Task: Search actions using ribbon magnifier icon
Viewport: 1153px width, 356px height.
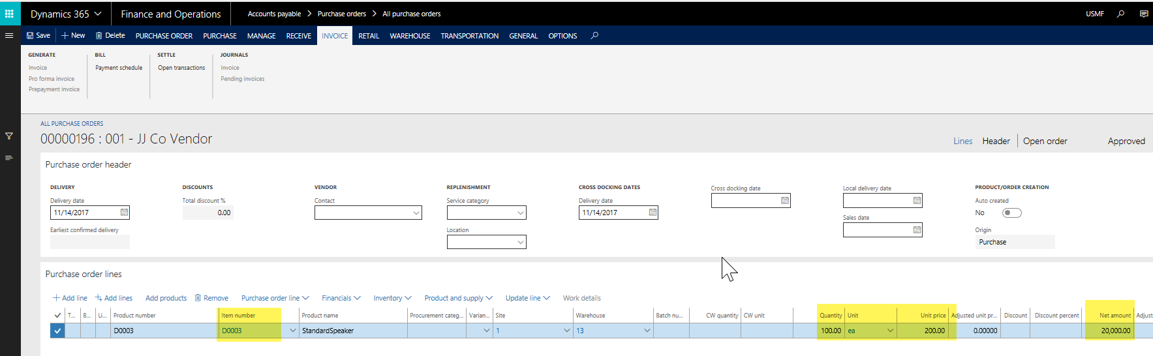Action: tap(594, 36)
